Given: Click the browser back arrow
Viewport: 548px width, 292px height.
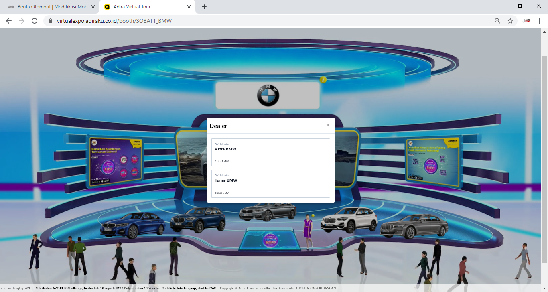Looking at the screenshot, I should click(x=9, y=21).
